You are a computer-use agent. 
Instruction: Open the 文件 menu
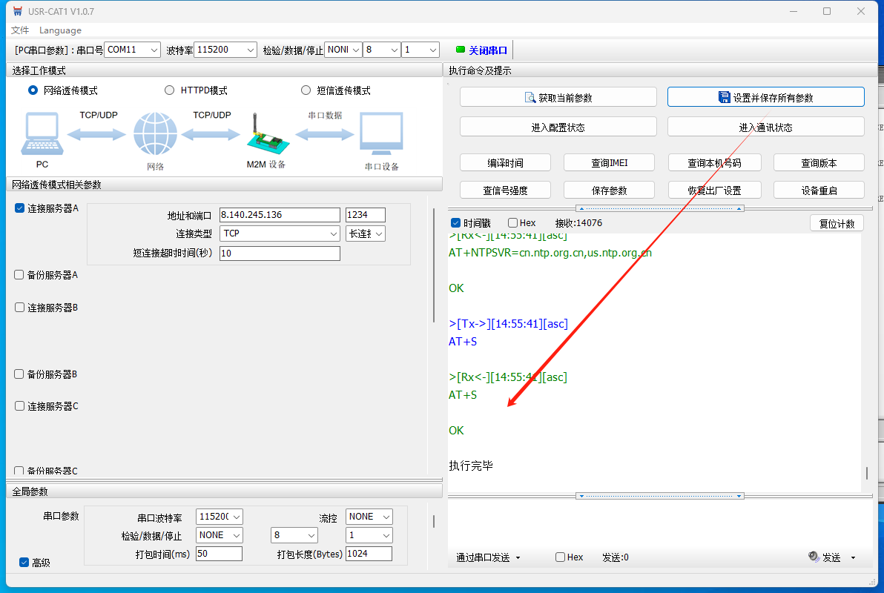click(20, 30)
